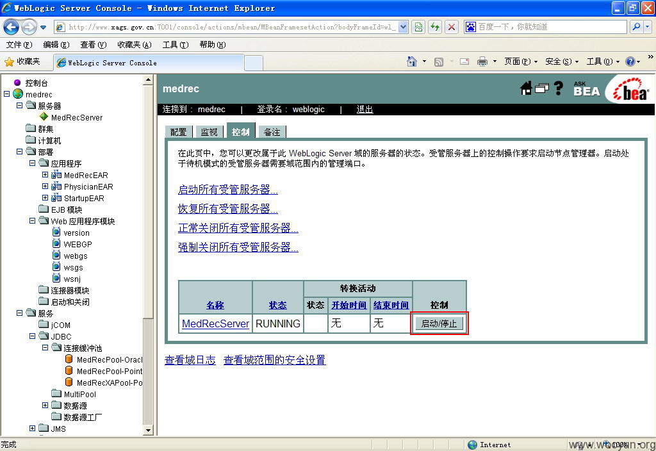Click the 退出 logout link
Image resolution: width=656 pixels, height=451 pixels.
point(365,109)
